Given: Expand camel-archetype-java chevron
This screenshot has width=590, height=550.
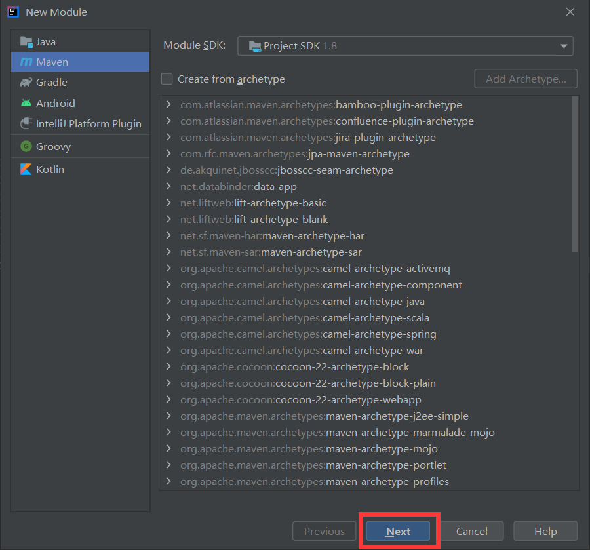Looking at the screenshot, I should point(168,301).
